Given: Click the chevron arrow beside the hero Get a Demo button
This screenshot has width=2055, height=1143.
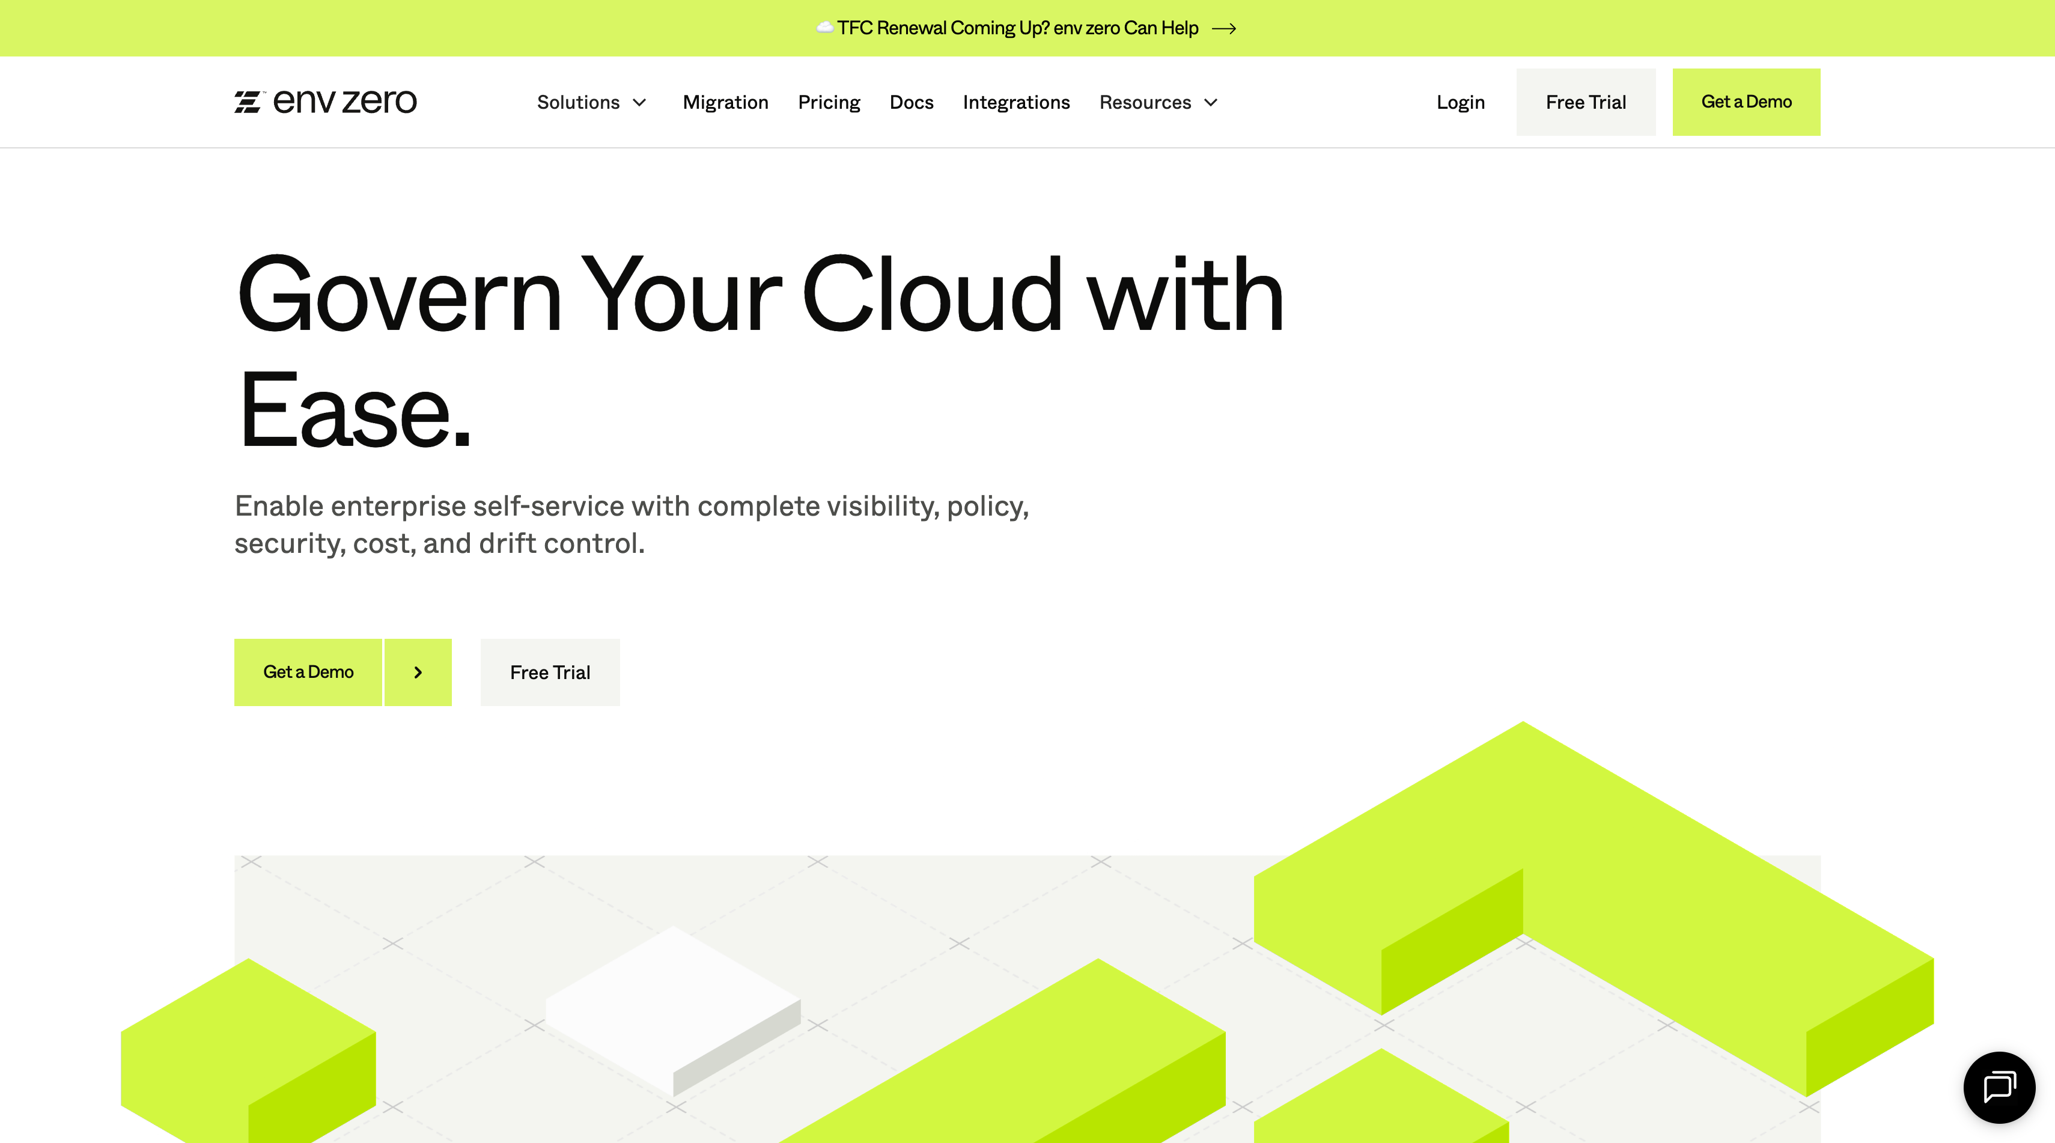Looking at the screenshot, I should point(418,672).
